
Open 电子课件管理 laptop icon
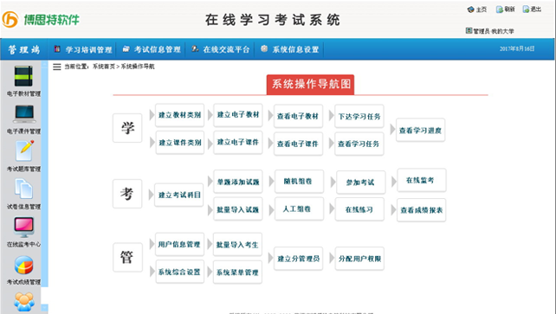click(x=24, y=114)
